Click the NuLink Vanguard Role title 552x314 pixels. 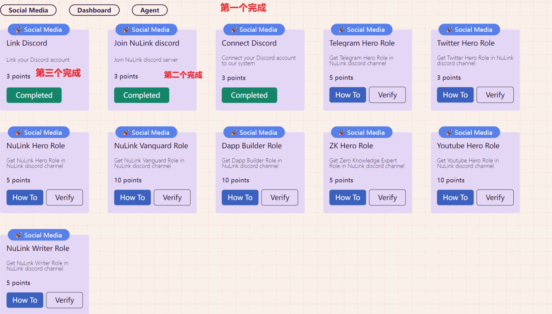(x=151, y=146)
